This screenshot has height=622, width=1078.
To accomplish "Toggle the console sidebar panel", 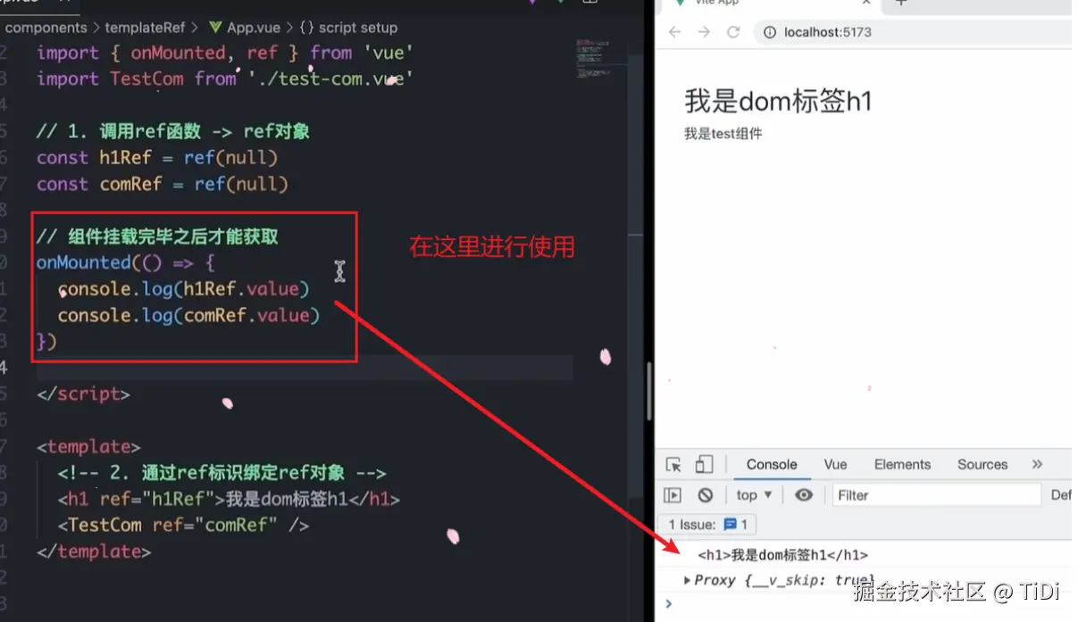I will [673, 495].
